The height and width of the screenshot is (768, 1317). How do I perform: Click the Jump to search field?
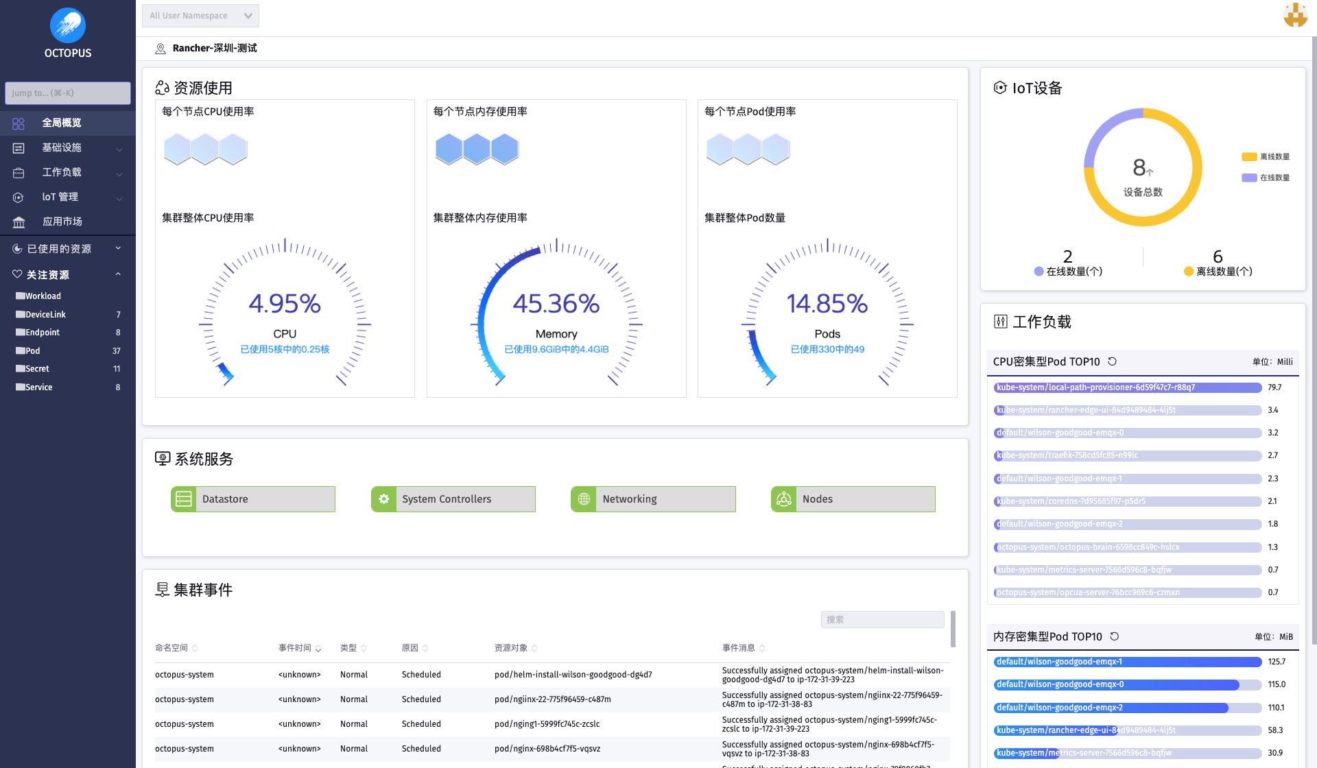67,93
